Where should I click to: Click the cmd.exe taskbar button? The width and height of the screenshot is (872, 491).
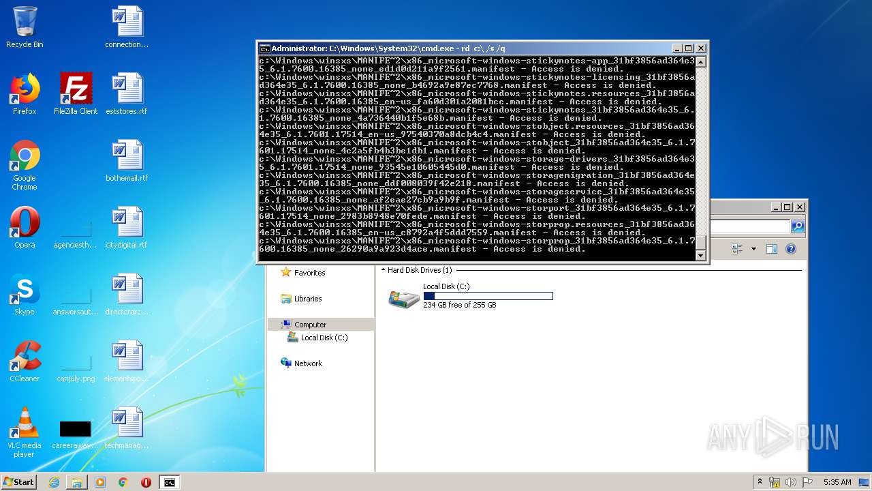169,482
